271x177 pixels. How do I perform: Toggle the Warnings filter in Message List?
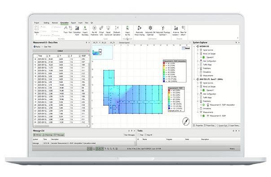(48, 135)
